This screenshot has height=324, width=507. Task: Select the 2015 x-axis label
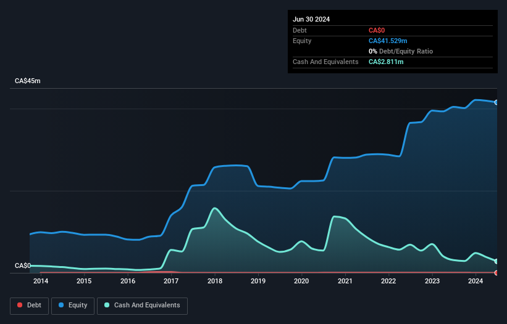click(84, 281)
